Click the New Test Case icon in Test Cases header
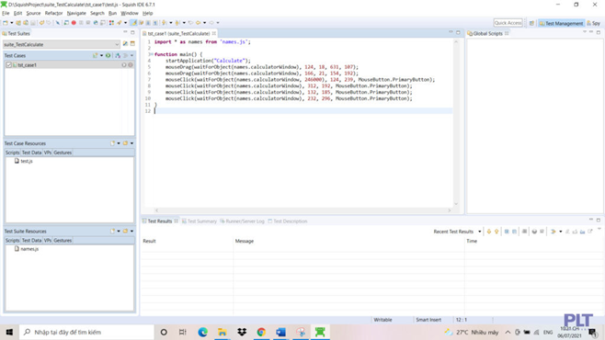Image resolution: width=605 pixels, height=340 pixels. pyautogui.click(x=96, y=55)
